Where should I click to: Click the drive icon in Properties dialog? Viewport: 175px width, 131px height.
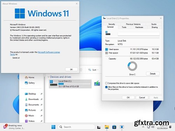pyautogui.click(x=108, y=33)
